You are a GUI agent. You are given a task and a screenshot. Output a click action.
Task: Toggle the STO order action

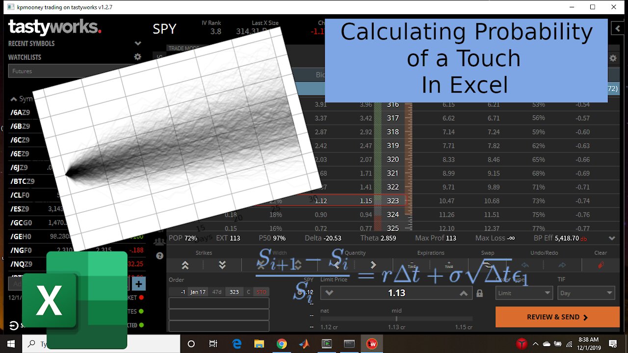click(x=261, y=292)
